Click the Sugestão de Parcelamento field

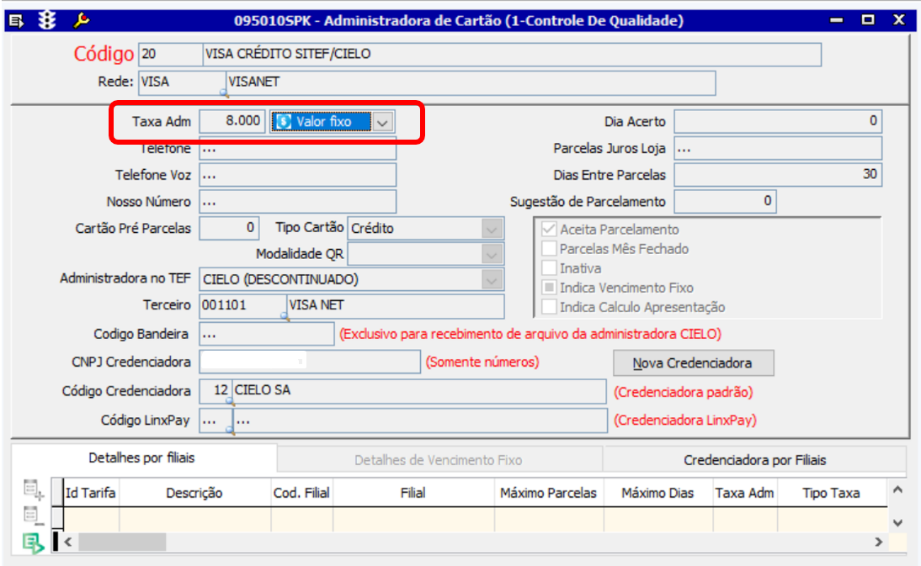(x=725, y=202)
